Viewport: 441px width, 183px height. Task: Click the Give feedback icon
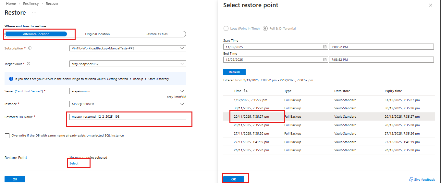[x=411, y=179]
